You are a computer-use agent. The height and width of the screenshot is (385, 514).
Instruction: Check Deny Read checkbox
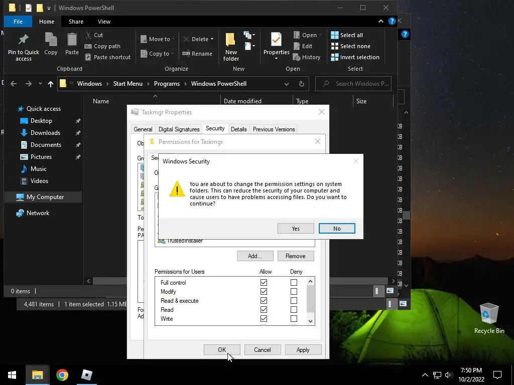(x=294, y=309)
